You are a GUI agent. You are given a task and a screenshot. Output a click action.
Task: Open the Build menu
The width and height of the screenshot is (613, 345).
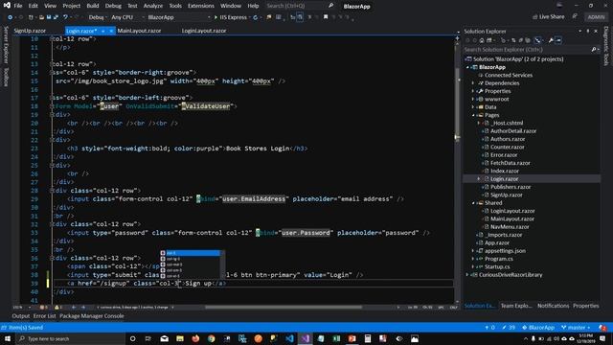(x=93, y=6)
